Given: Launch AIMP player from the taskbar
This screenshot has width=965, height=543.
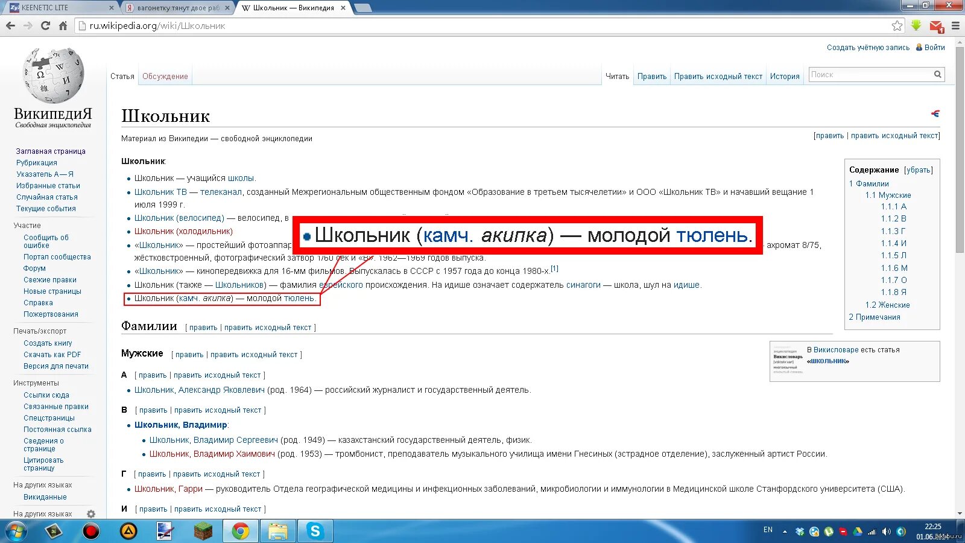Looking at the screenshot, I should [x=128, y=532].
